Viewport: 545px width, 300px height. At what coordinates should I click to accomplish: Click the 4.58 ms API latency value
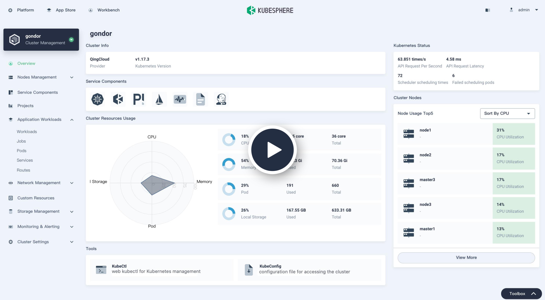pos(453,59)
